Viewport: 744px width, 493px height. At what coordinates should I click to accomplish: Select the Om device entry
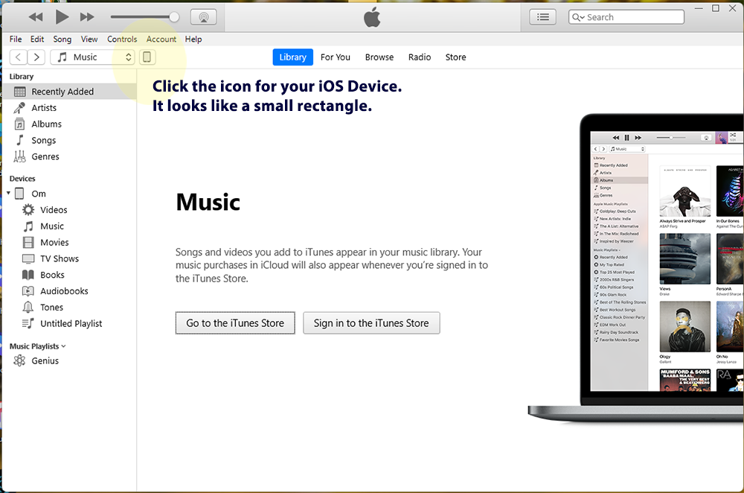click(x=70, y=194)
